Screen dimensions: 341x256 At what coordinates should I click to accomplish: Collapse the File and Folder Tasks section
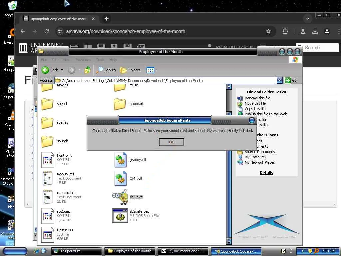[266, 92]
